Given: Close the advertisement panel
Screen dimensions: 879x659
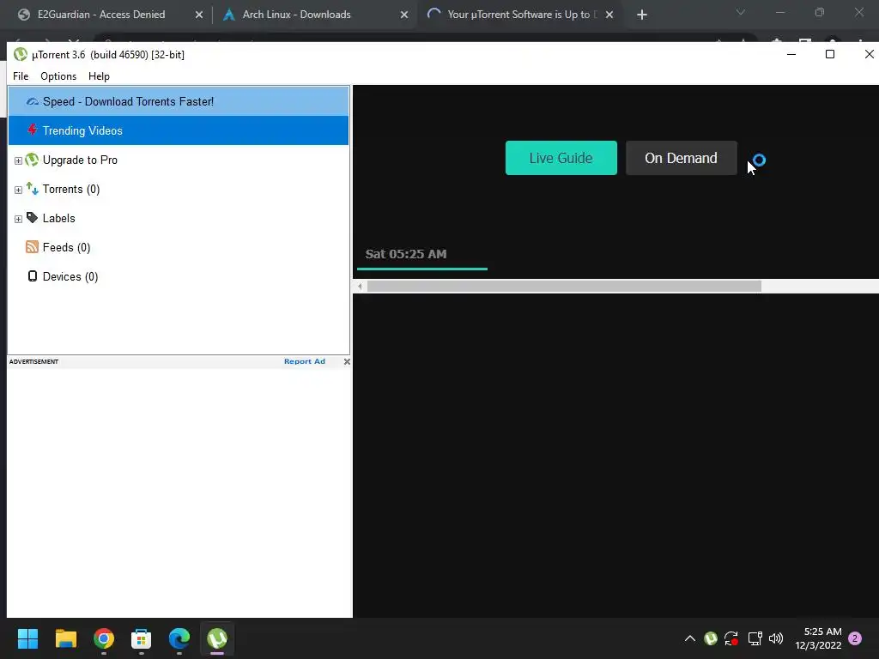Looking at the screenshot, I should click(x=347, y=361).
